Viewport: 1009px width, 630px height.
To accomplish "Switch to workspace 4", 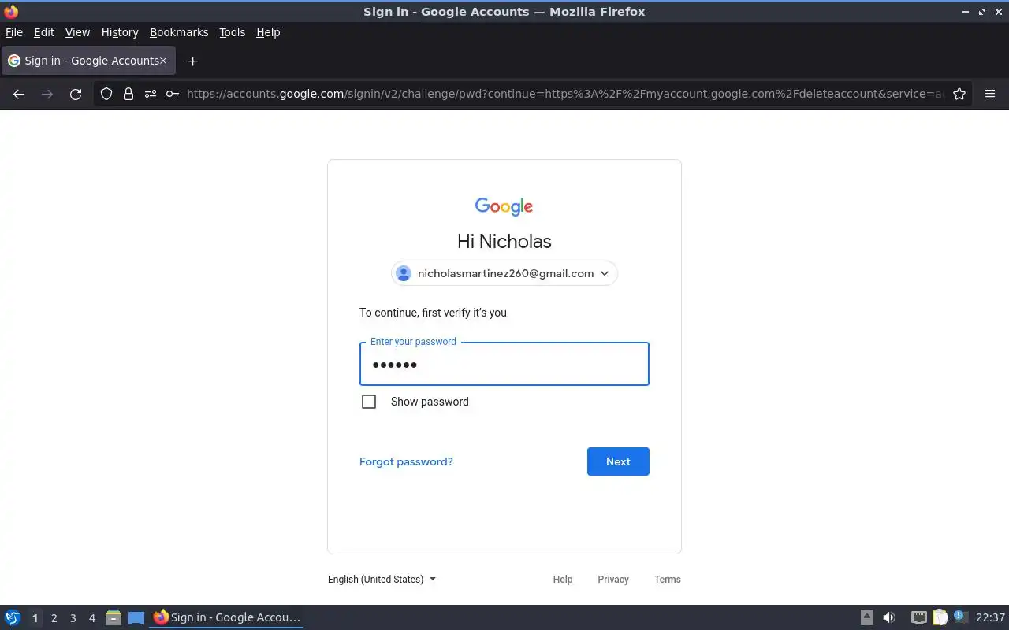I will pyautogui.click(x=91, y=618).
